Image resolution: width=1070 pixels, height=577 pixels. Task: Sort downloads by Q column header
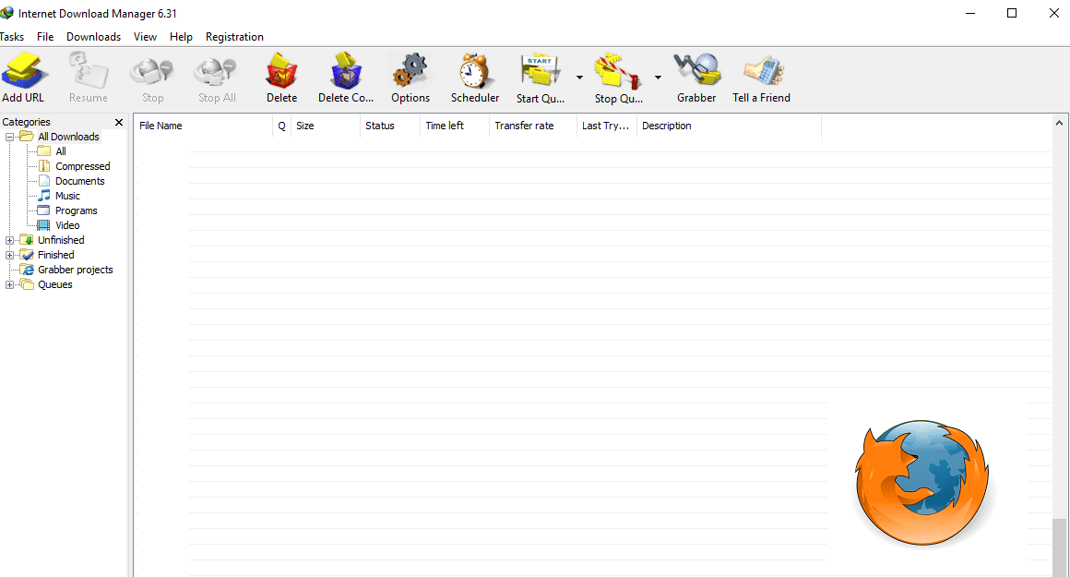pos(282,126)
